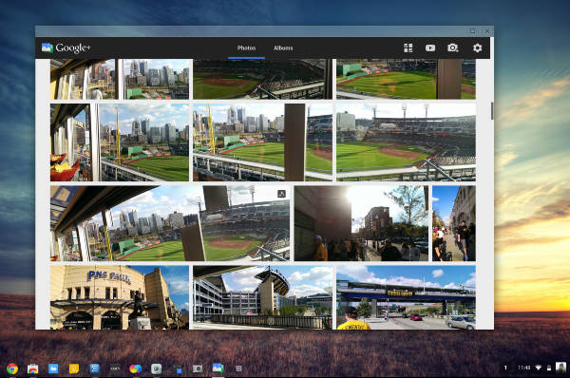Open top-row photo of baseball diamond from above
This screenshot has height=378, width=570.
(262, 79)
